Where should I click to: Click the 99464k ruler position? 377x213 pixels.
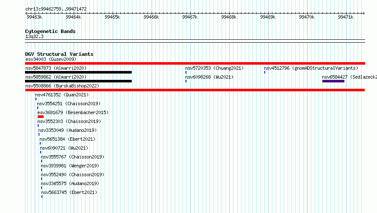pyautogui.click(x=73, y=17)
